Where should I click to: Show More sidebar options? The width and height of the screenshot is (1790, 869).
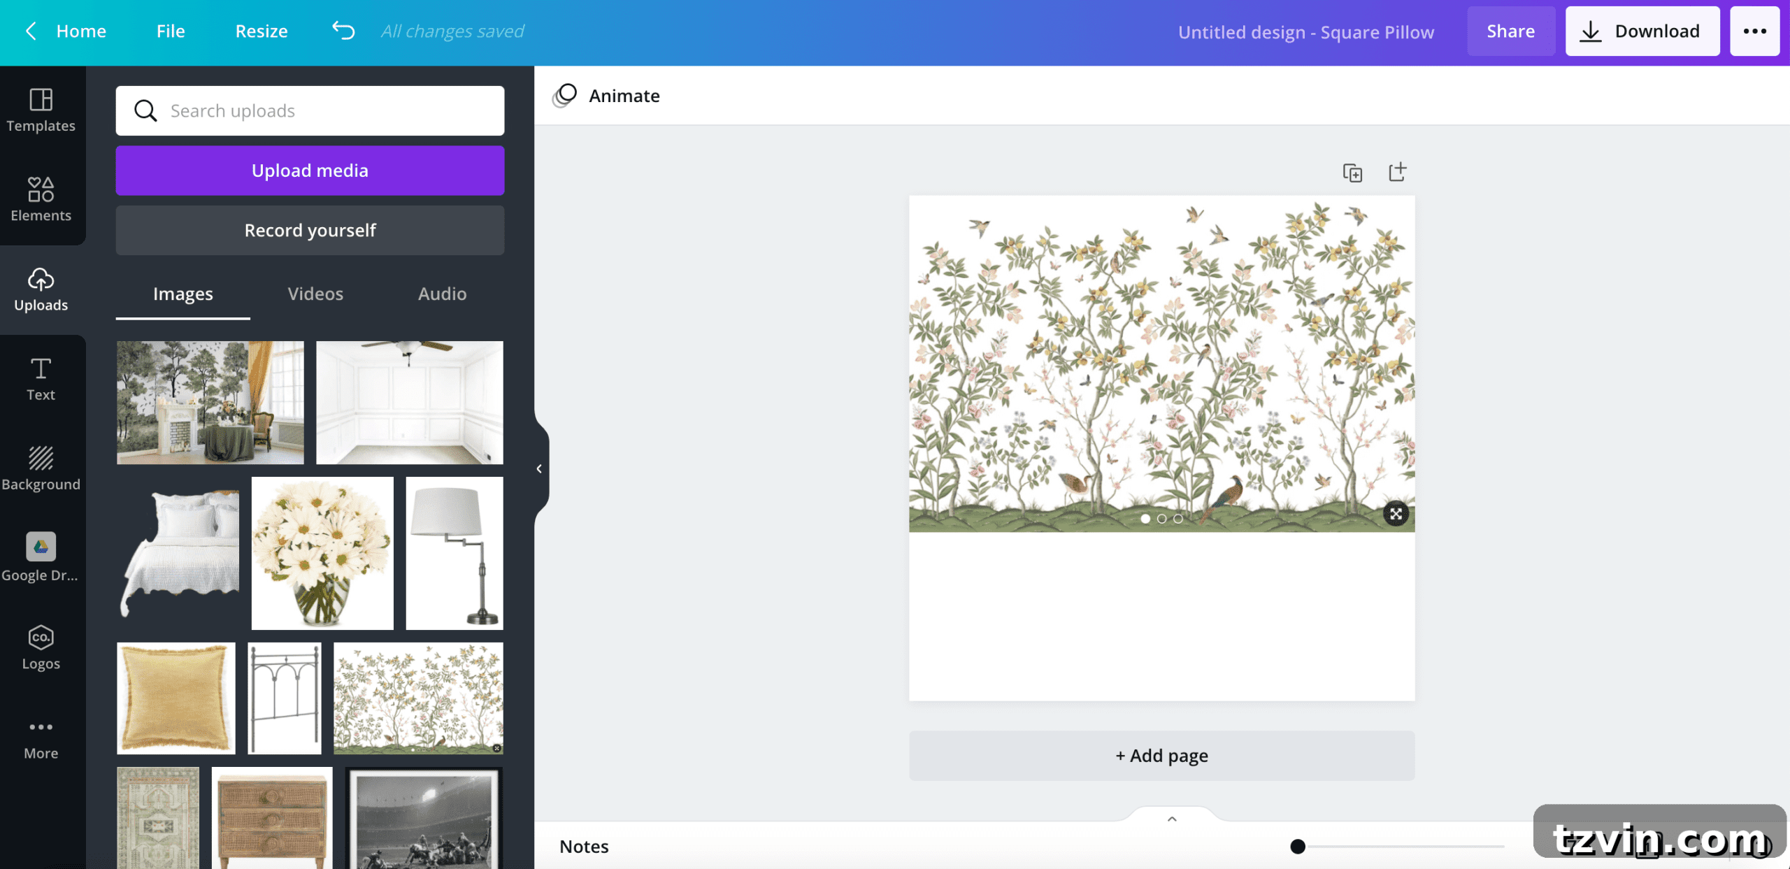pyautogui.click(x=41, y=740)
